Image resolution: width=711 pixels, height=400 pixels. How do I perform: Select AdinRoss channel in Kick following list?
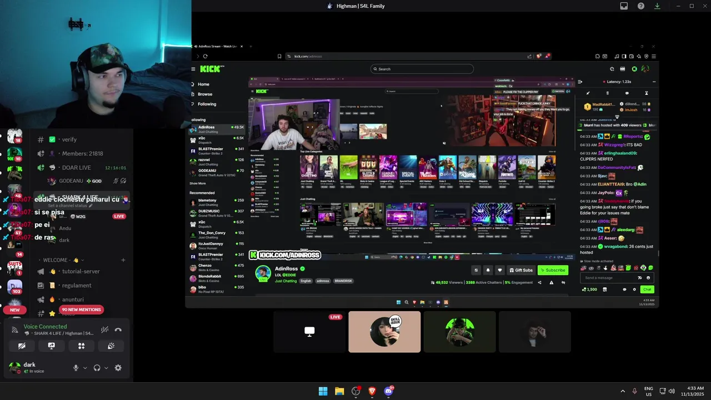[x=217, y=129]
